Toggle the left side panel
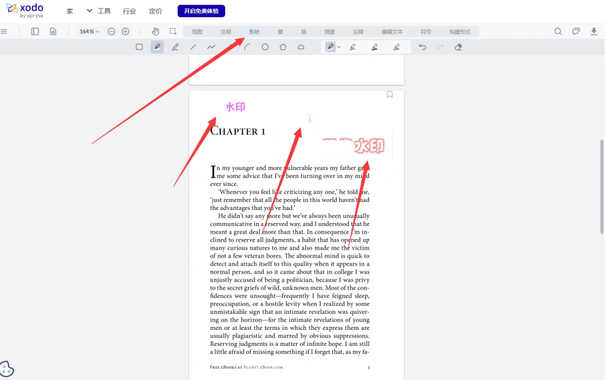 click(x=35, y=31)
